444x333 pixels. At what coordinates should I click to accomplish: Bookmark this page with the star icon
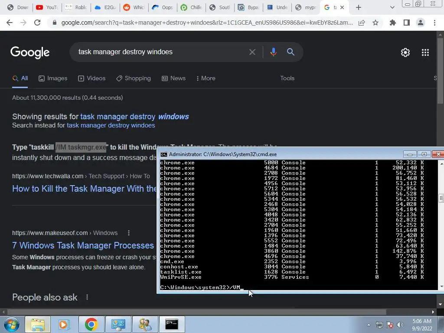point(375,23)
